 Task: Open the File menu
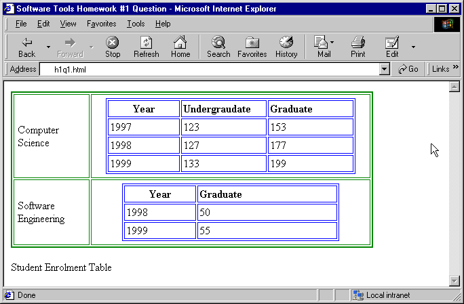[x=21, y=24]
